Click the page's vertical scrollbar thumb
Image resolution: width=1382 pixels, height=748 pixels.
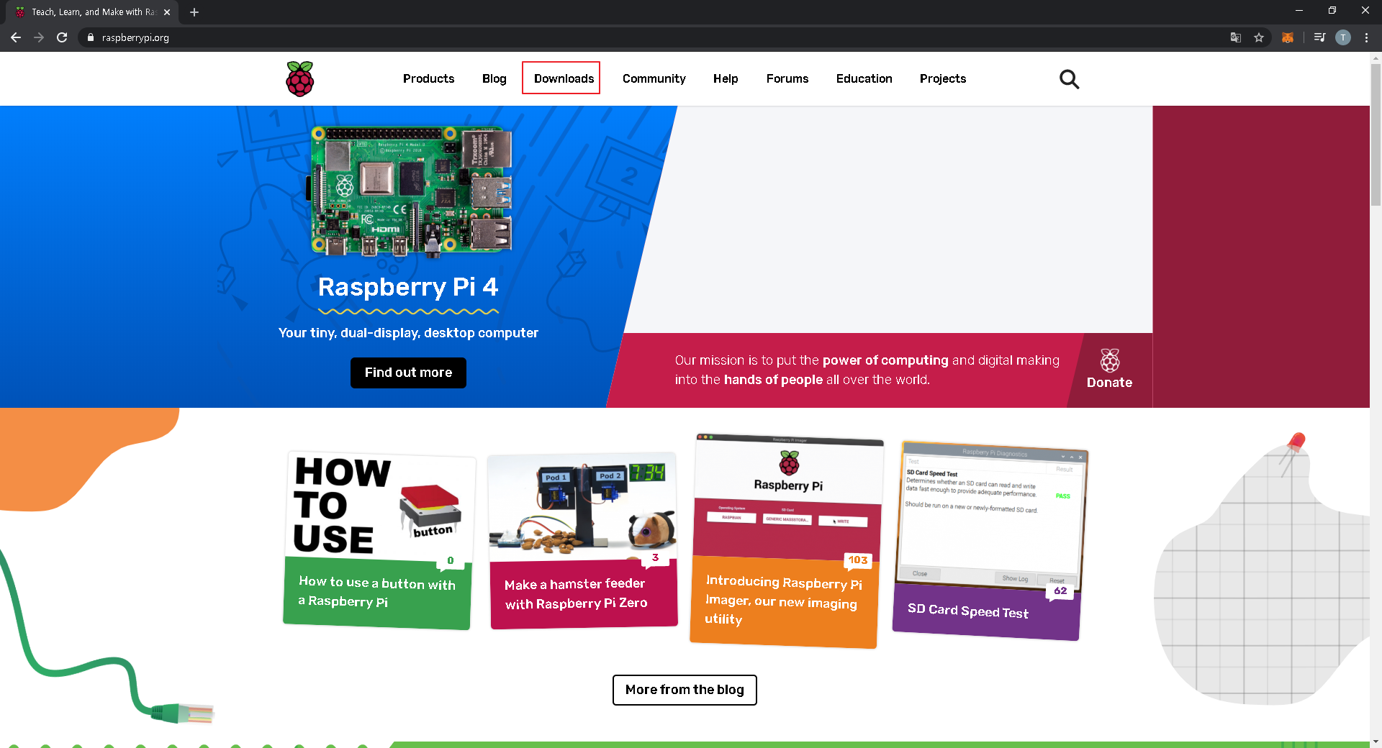pos(1376,134)
